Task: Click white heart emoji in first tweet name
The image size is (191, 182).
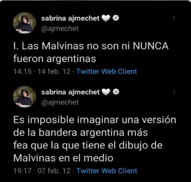Action: pos(106,18)
